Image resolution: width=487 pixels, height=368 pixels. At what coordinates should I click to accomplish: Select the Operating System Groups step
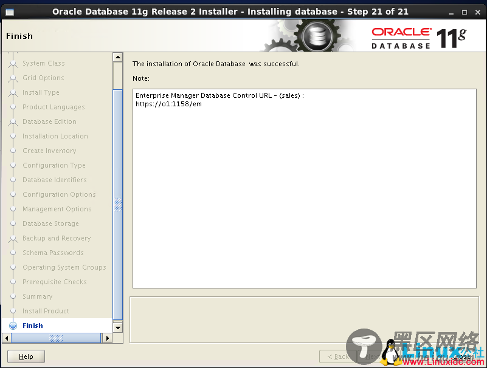(x=64, y=267)
